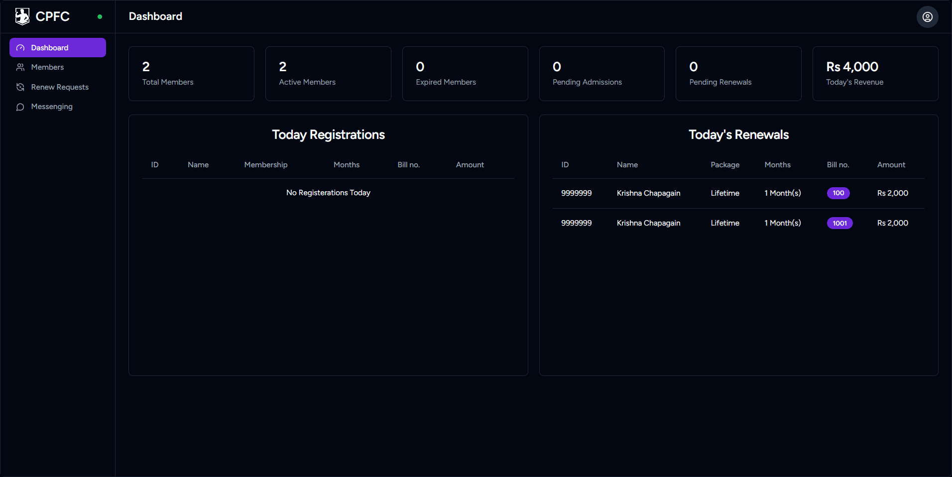Screen dimensions: 952x477
Task: Click the Renew Requests refresh icon
Action: point(20,87)
